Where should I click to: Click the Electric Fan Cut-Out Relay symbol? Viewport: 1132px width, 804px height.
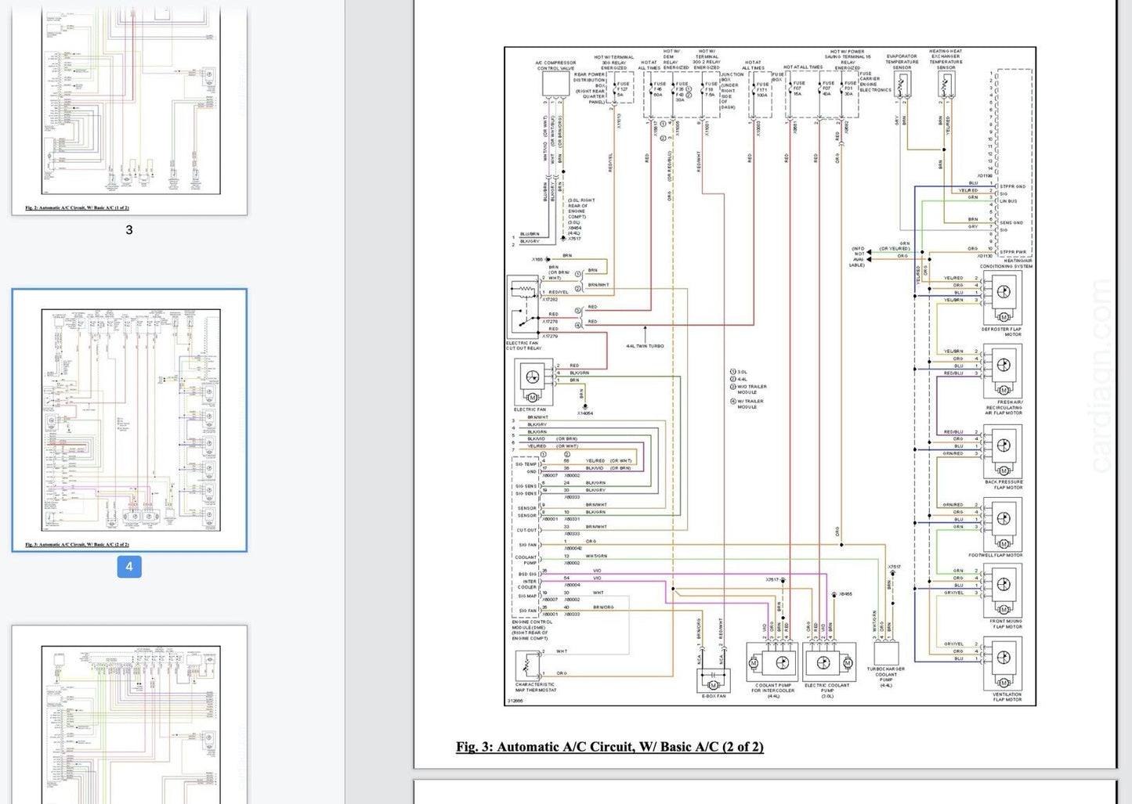522,306
